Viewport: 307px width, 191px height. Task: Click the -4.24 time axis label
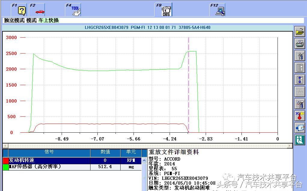click(x=170, y=139)
